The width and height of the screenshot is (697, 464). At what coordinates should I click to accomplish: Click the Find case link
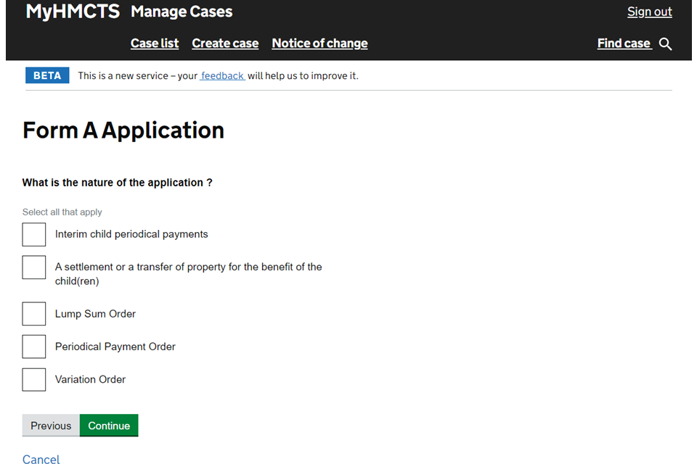(x=624, y=43)
